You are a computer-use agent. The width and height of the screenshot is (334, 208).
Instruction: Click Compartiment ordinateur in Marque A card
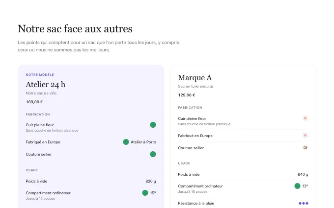coord(200,186)
